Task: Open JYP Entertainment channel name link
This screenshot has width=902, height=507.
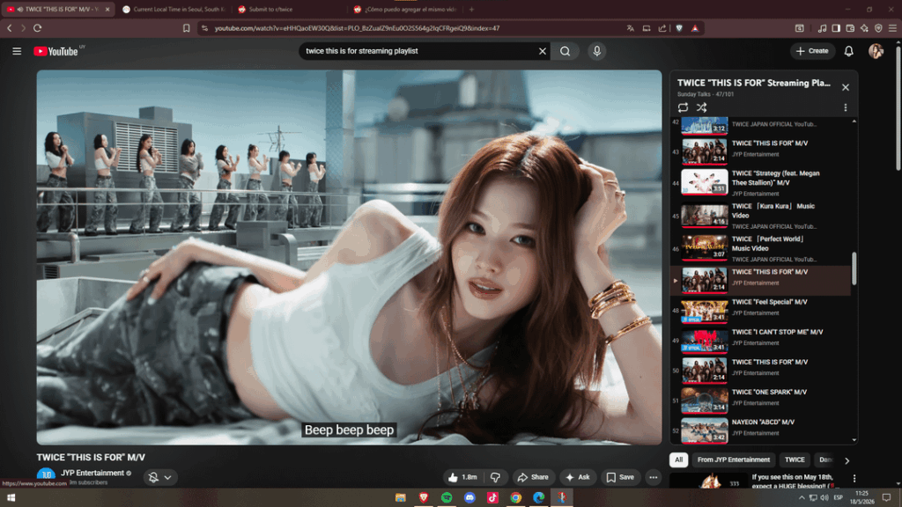Action: click(x=92, y=473)
